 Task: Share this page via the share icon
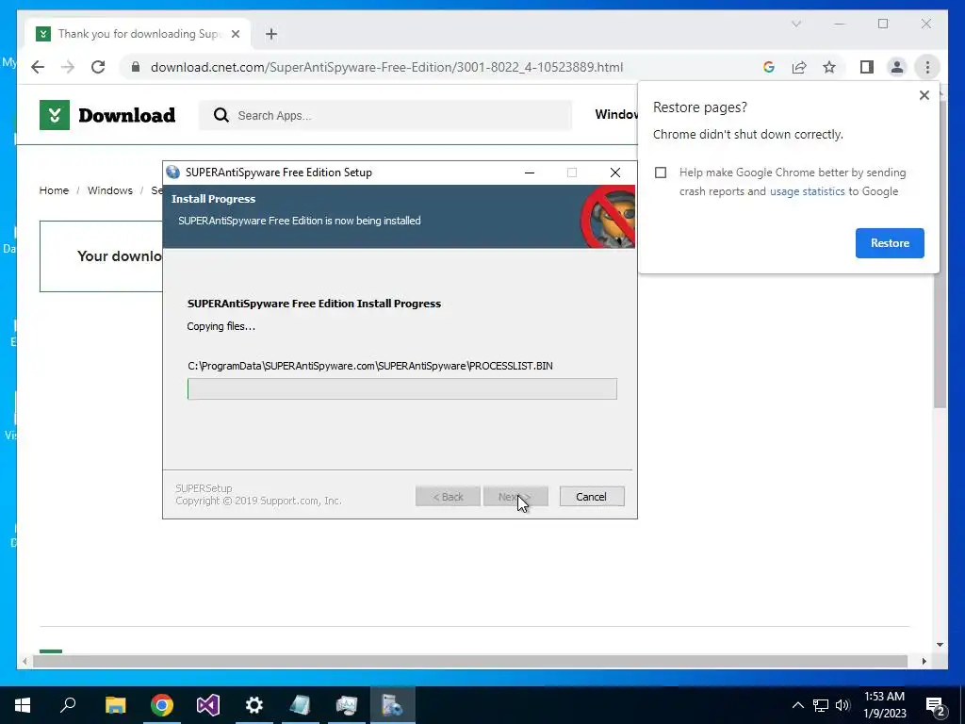tap(799, 67)
